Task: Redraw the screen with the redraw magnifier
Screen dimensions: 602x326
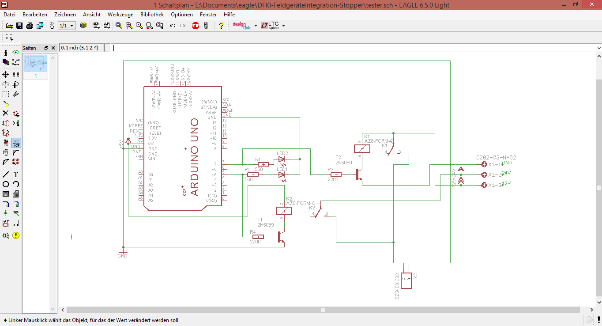Action: (149, 26)
